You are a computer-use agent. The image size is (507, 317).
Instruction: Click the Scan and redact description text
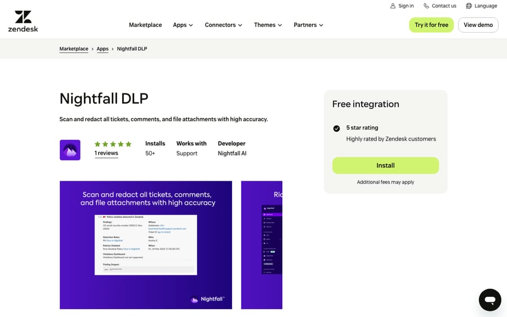tap(163, 119)
